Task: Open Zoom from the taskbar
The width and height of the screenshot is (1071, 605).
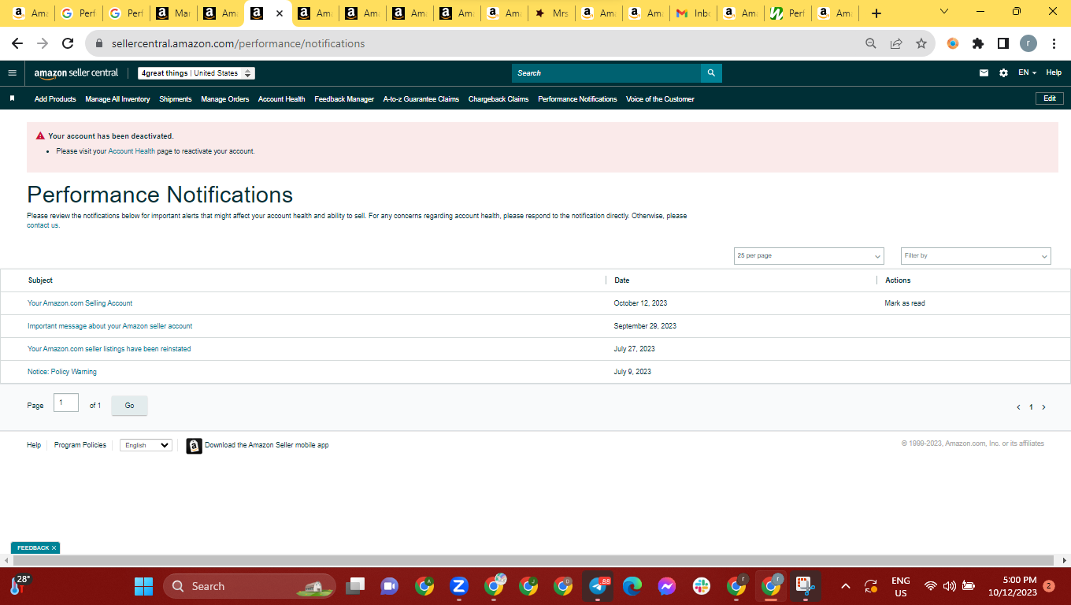Action: (x=459, y=586)
